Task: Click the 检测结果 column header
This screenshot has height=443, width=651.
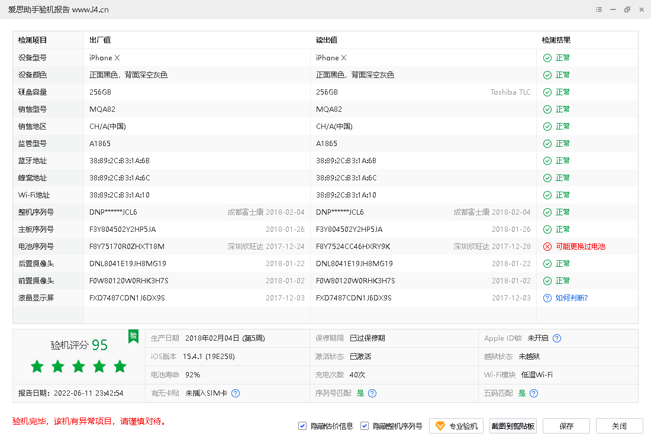Action: tap(556, 40)
